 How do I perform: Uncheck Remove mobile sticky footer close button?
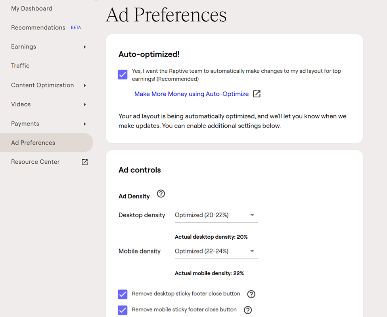123,310
